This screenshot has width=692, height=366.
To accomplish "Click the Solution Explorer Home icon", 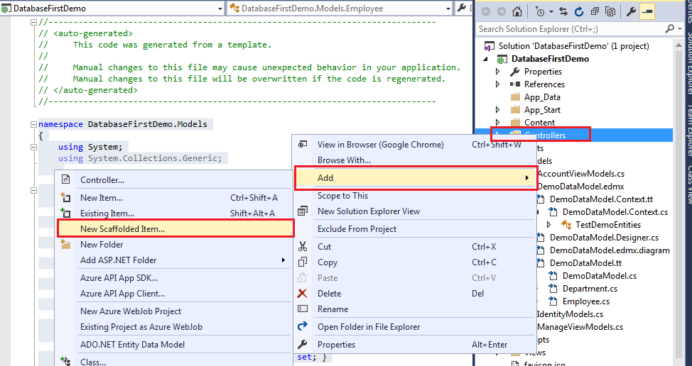I will click(x=517, y=12).
